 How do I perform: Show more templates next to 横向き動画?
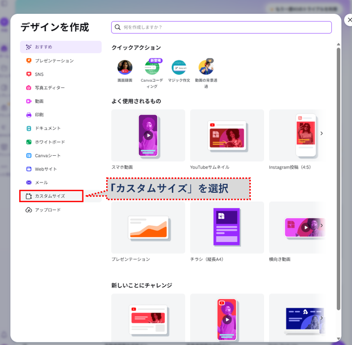pyautogui.click(x=321, y=225)
